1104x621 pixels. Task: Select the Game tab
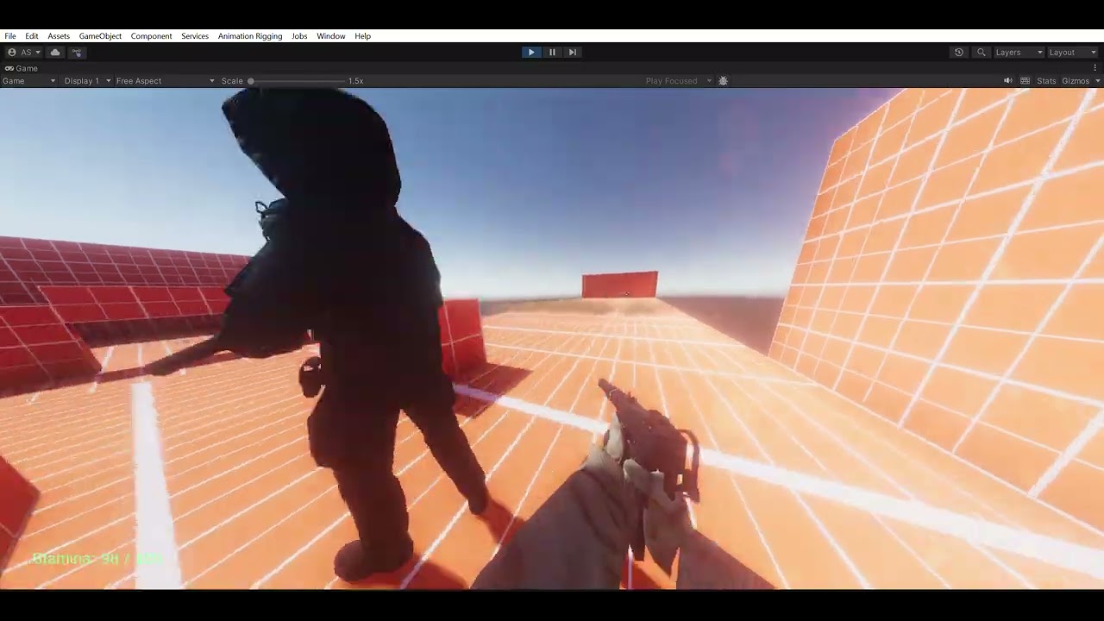[21, 68]
